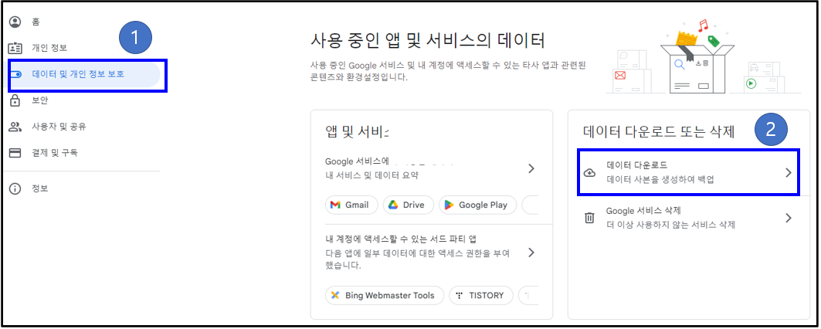Expand chevron next to 내 서비스 및 데이터 요약
This screenshot has width=821, height=329.
click(531, 168)
